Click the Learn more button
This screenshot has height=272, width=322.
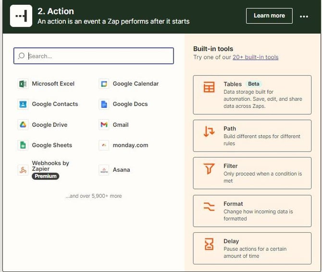click(x=269, y=16)
